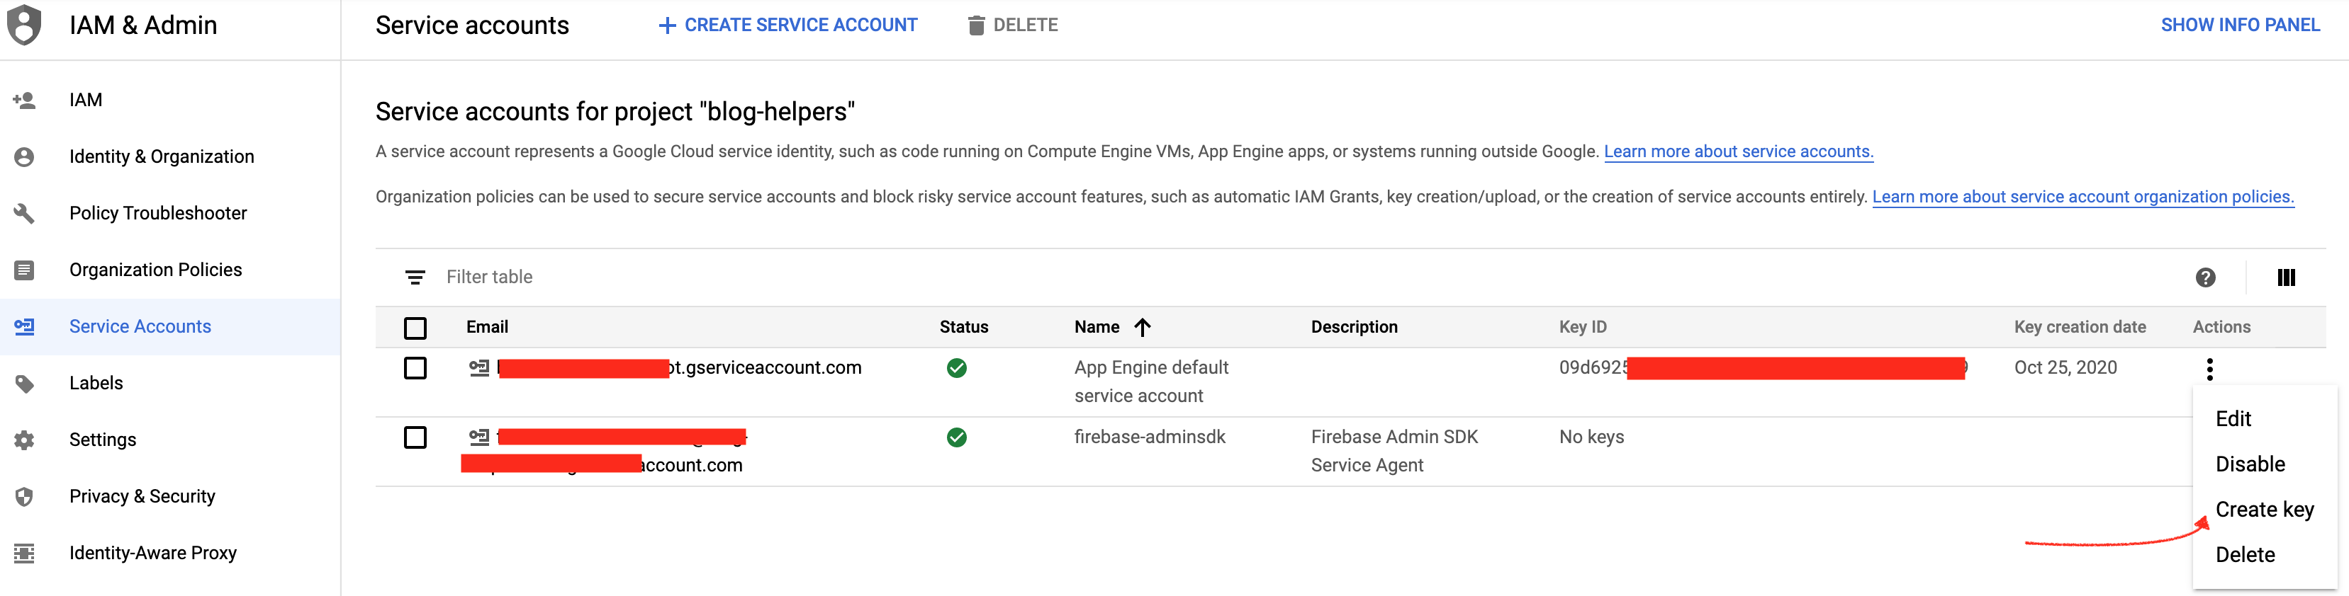
Task: Go to Privacy & Security
Action: coord(169,495)
